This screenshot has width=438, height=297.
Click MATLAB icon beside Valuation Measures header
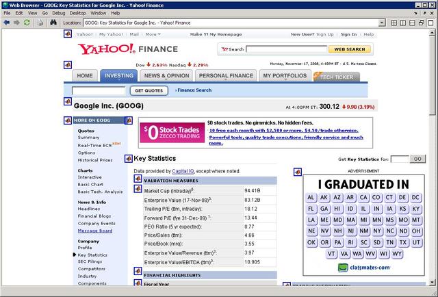pos(138,179)
